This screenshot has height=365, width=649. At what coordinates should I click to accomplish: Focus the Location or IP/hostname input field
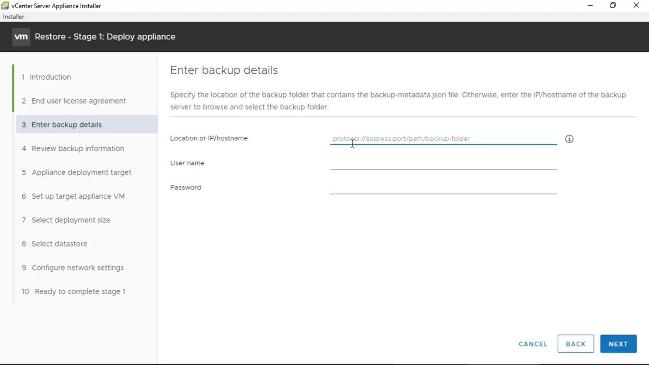(443, 139)
